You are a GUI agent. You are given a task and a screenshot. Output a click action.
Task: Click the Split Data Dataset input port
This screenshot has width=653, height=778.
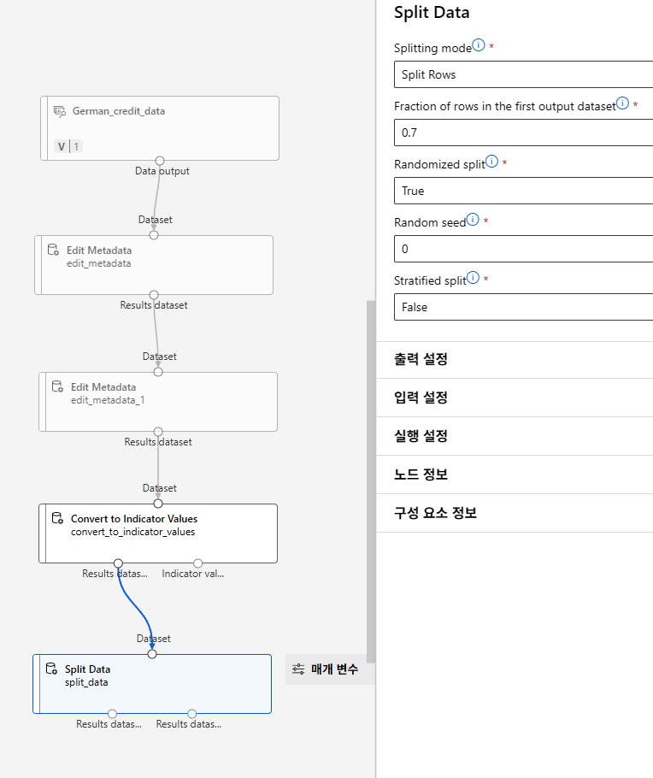click(152, 654)
